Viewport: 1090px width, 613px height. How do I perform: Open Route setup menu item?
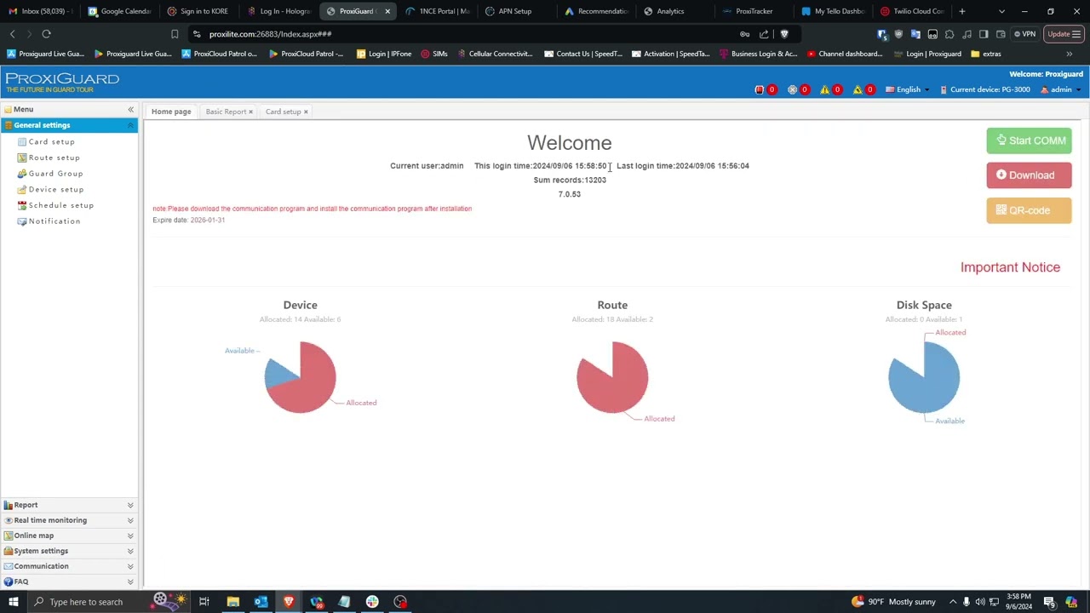54,158
